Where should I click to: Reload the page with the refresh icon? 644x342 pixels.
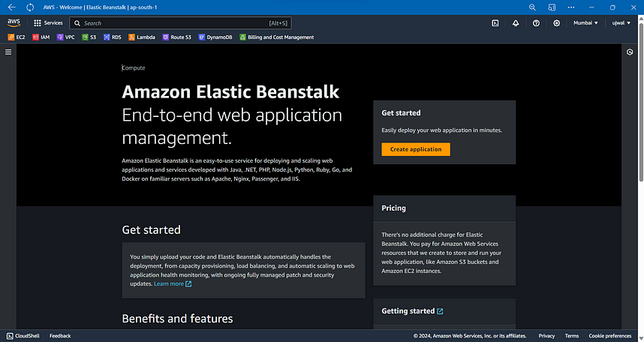[x=30, y=7]
